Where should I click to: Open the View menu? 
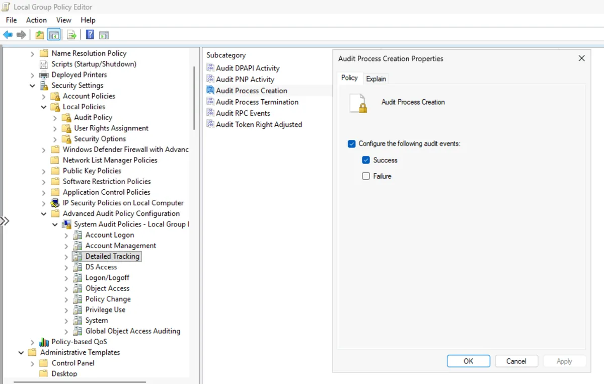click(63, 20)
